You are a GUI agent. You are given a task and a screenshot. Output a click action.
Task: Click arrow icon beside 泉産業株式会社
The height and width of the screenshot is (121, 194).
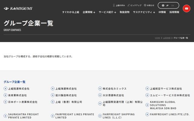click(x=5, y=95)
